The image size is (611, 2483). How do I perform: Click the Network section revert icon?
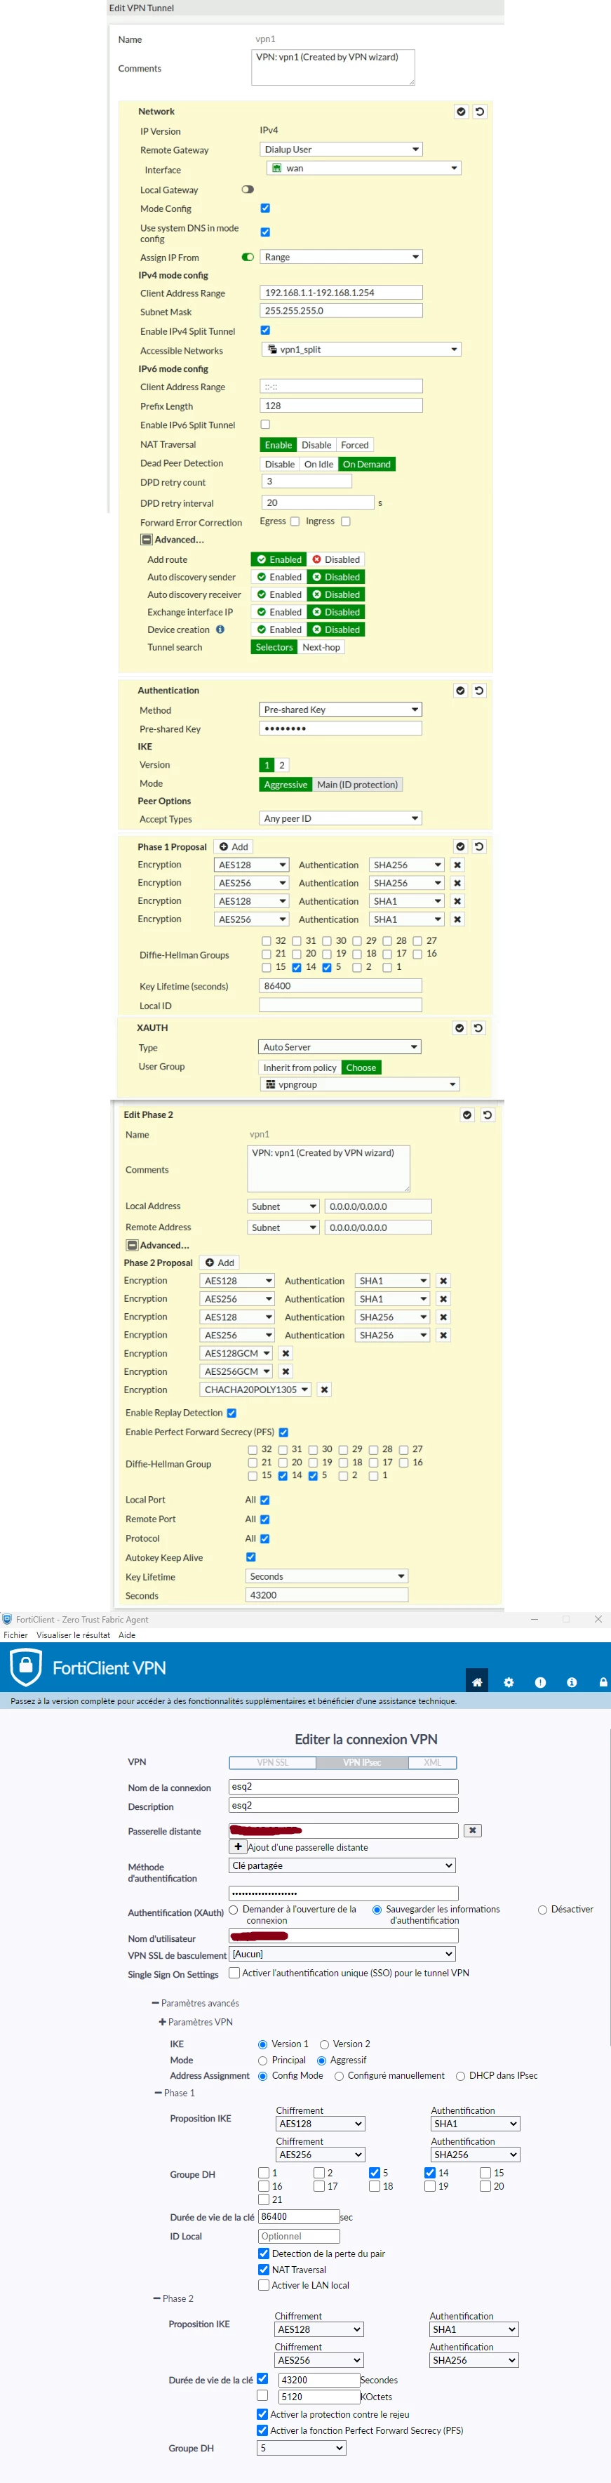click(479, 112)
